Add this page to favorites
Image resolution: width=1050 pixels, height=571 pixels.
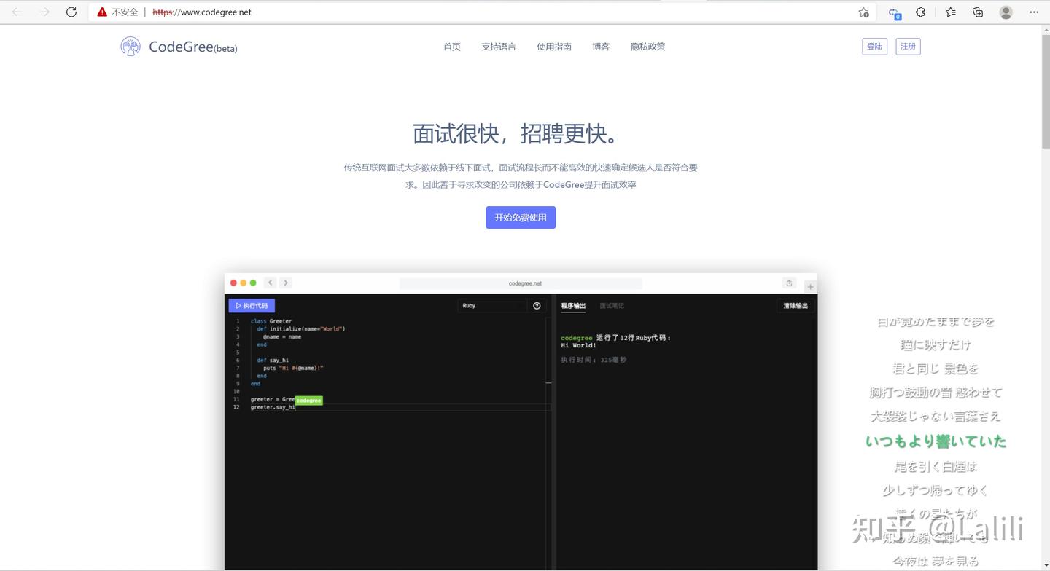(864, 12)
